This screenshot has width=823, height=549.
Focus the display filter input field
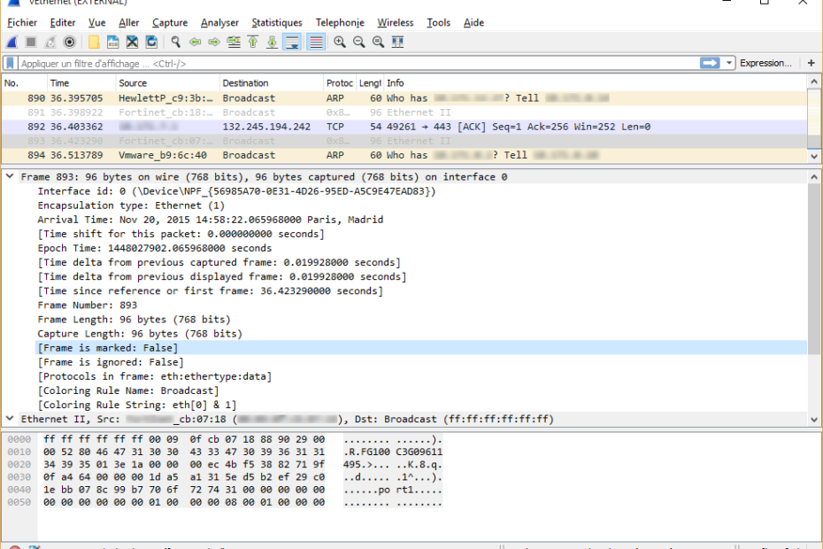pyautogui.click(x=359, y=63)
